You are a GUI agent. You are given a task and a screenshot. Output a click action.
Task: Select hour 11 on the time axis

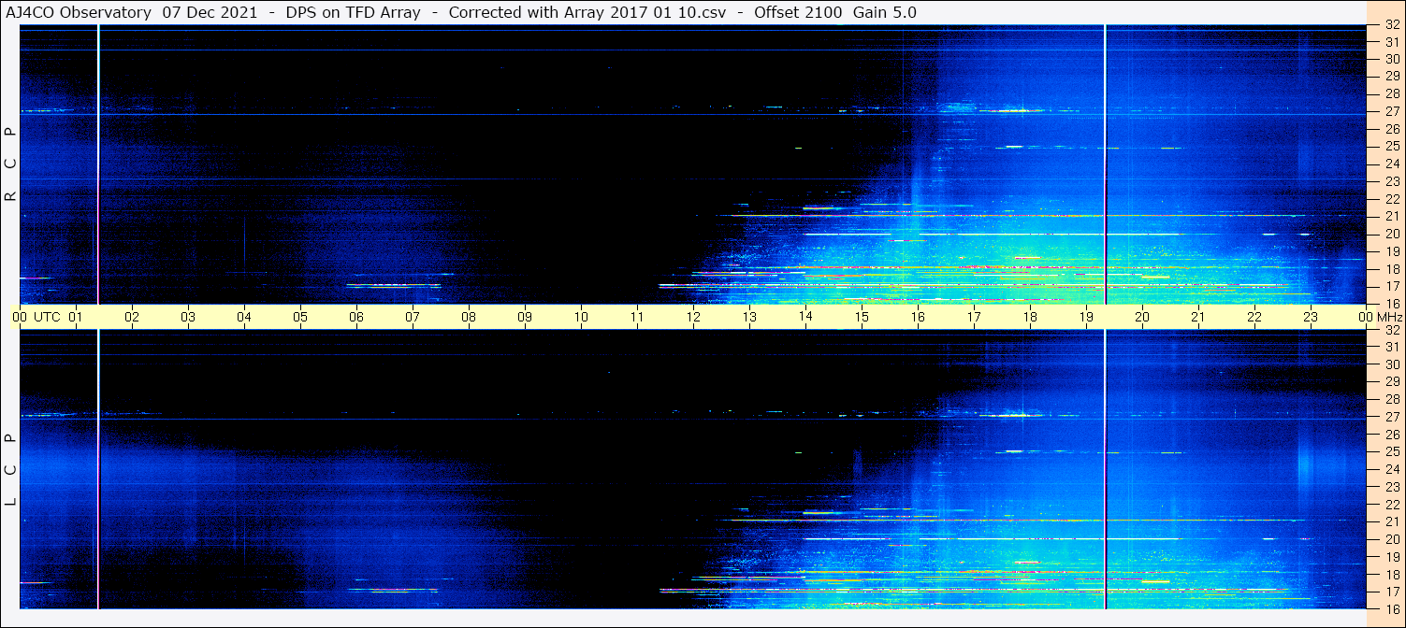(x=637, y=317)
